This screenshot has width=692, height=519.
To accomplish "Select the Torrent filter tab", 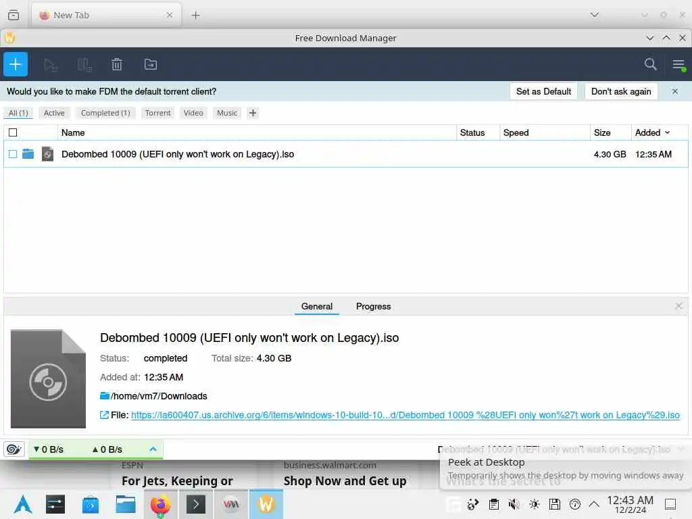I will [x=158, y=113].
